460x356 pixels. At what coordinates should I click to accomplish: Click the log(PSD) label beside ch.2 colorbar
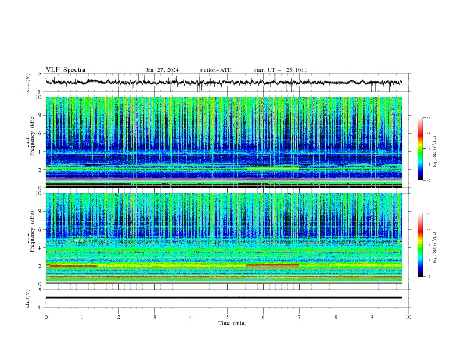(x=434, y=248)
